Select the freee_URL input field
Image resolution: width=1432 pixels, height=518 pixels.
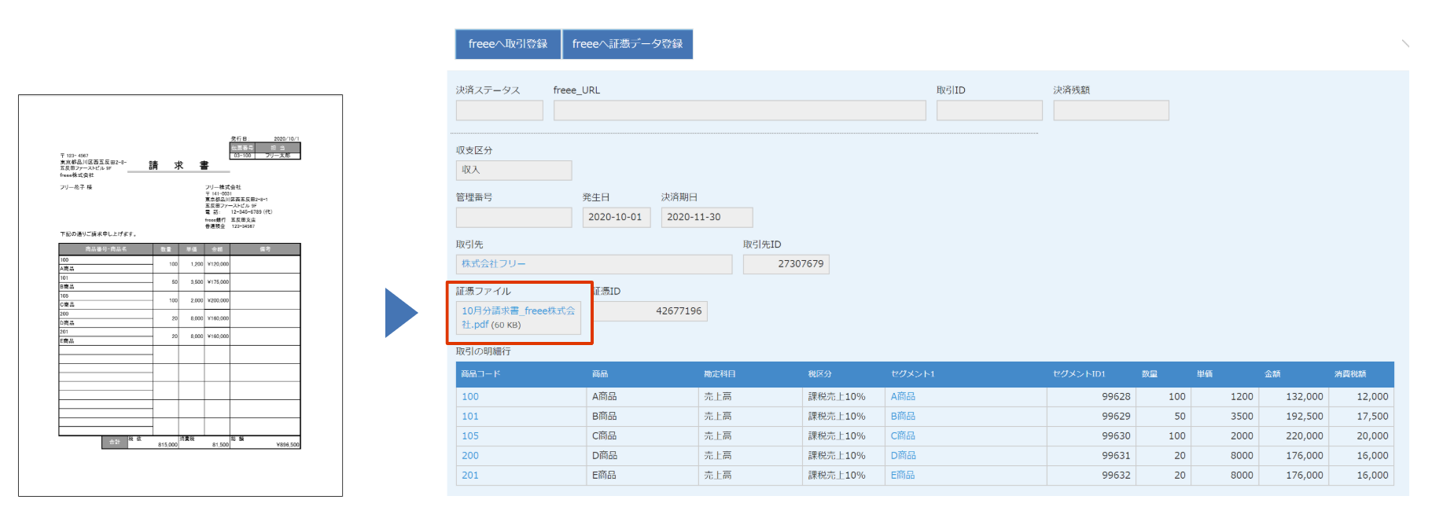(x=738, y=111)
